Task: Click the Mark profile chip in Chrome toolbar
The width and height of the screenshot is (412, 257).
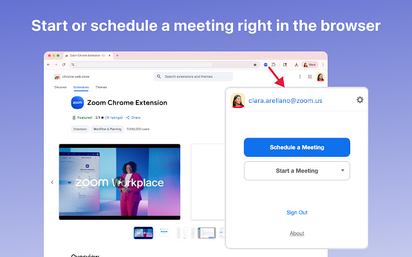Action: (310, 64)
